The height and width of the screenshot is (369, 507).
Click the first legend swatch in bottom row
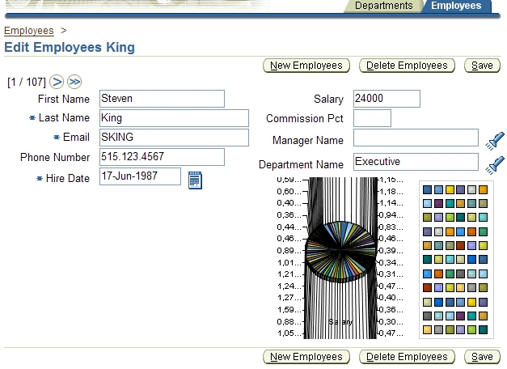tap(427, 330)
